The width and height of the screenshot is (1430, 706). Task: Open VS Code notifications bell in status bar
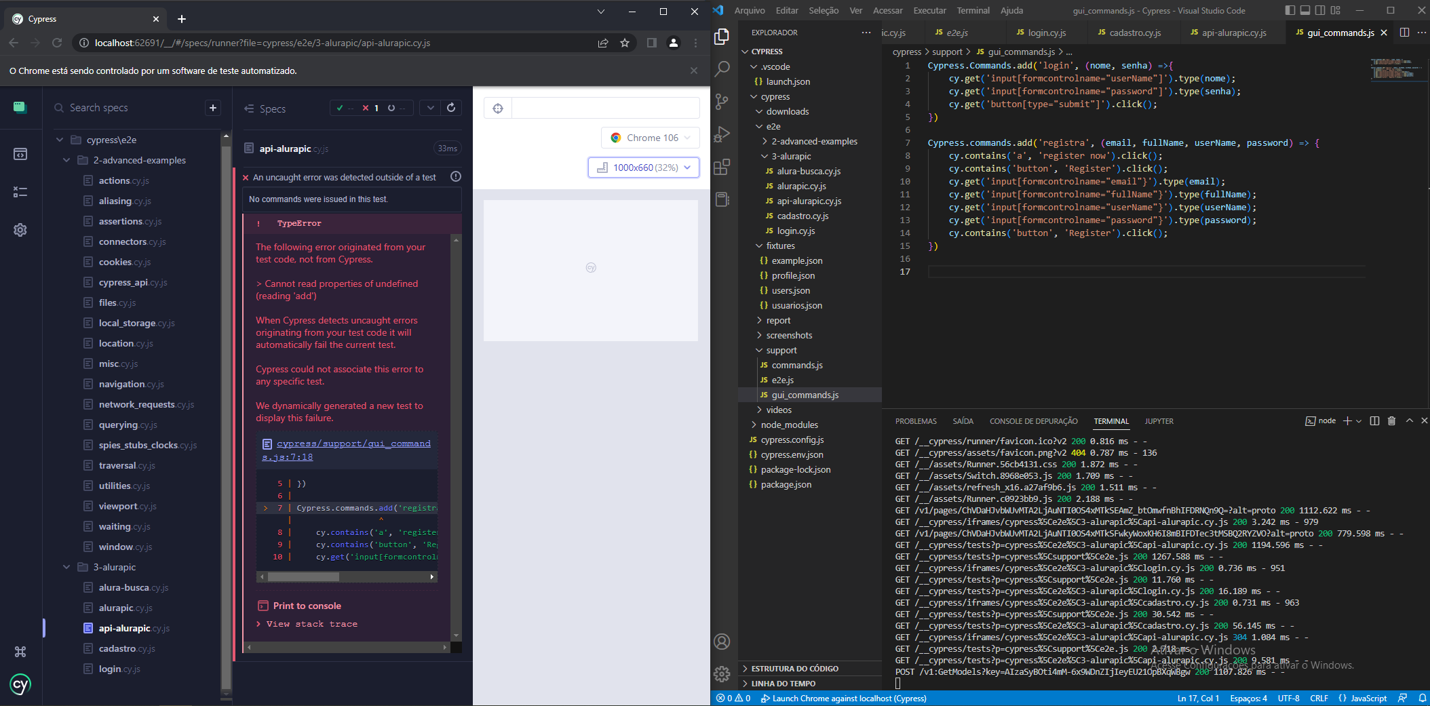coord(1421,698)
